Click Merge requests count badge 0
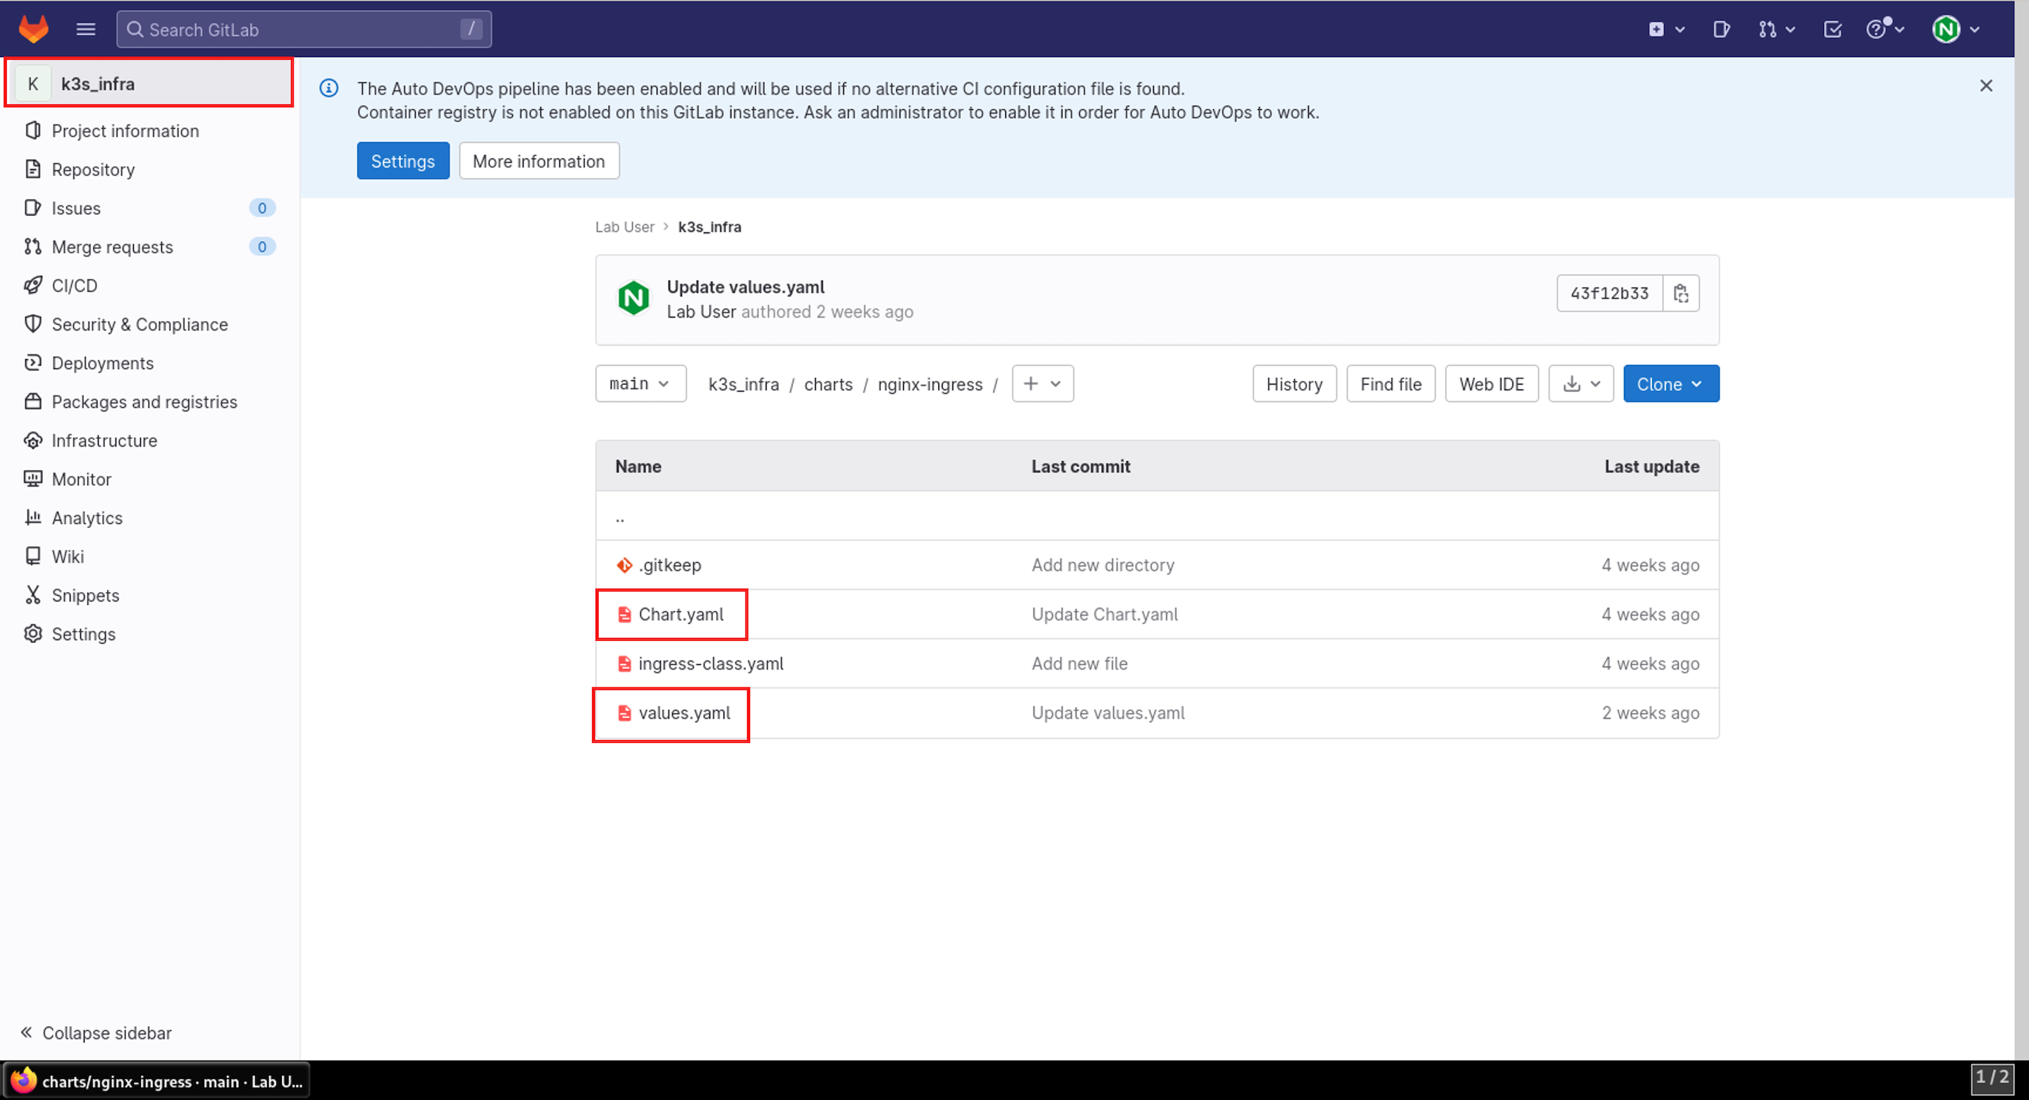This screenshot has height=1100, width=2029. (262, 246)
